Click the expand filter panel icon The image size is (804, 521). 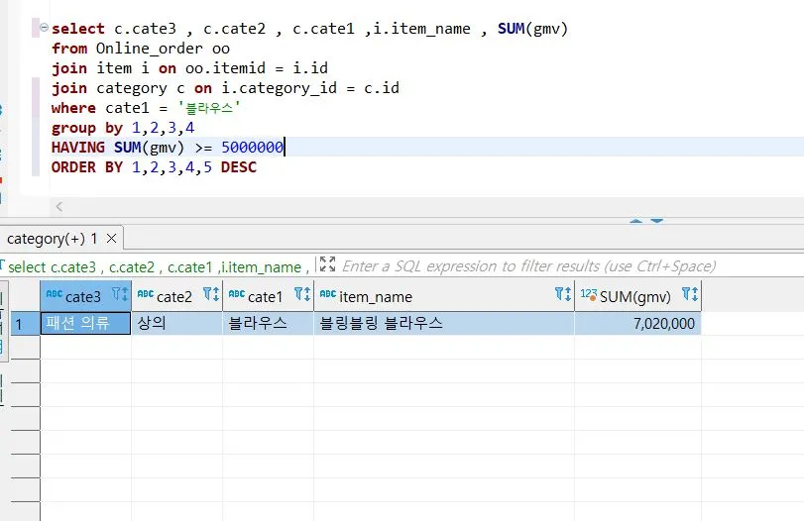point(327,264)
